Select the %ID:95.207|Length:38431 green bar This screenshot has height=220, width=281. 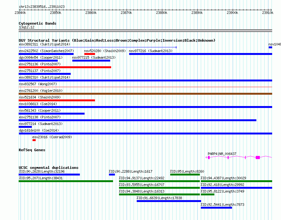[66, 181]
